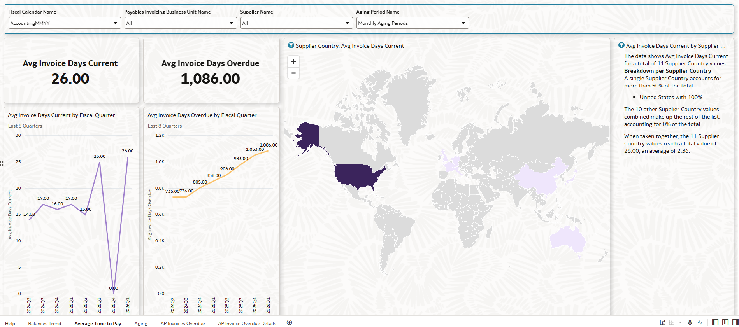The height and width of the screenshot is (327, 739).
Task: Open the Fiscal Calendar Name dropdown
Action: pyautogui.click(x=65, y=23)
